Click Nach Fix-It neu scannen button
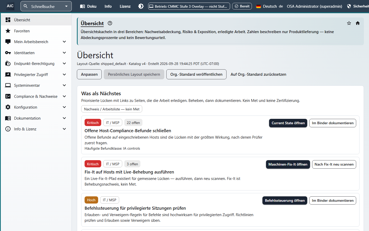The height and width of the screenshot is (231, 369). click(x=334, y=164)
